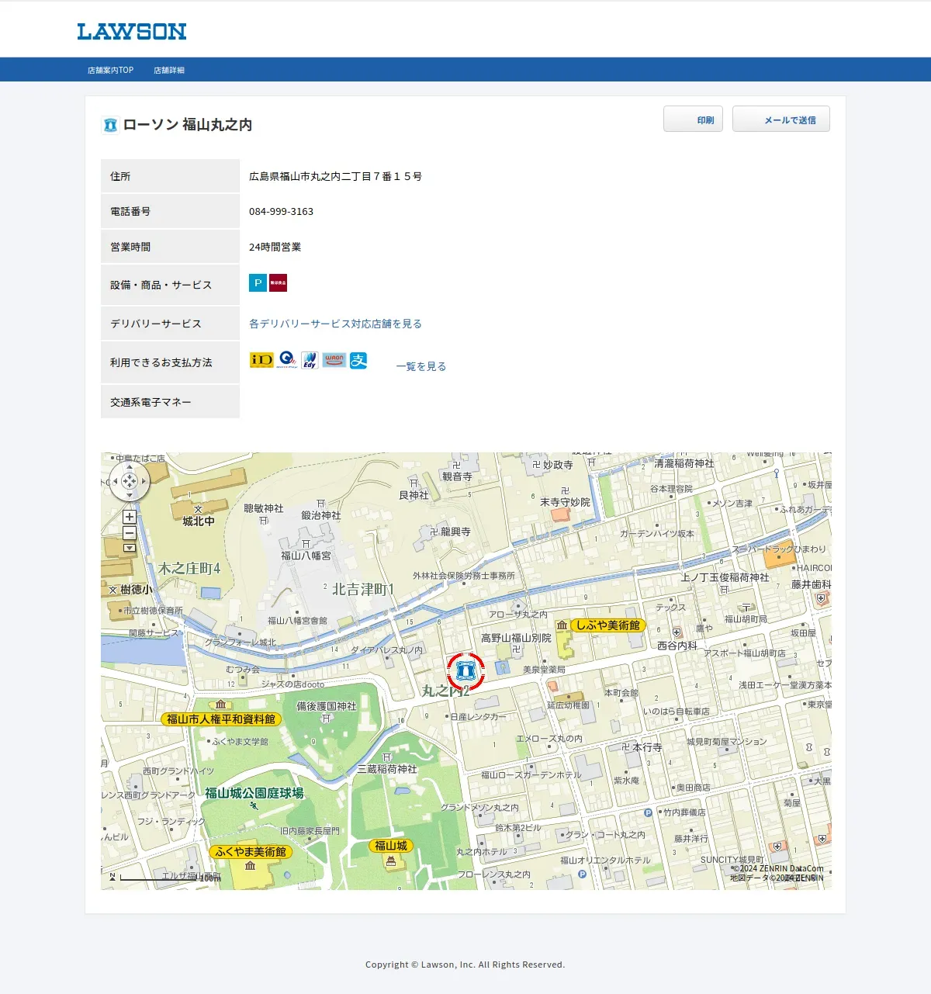
Task: Click the 利用できるお支払方法 row header
Action: (170, 362)
